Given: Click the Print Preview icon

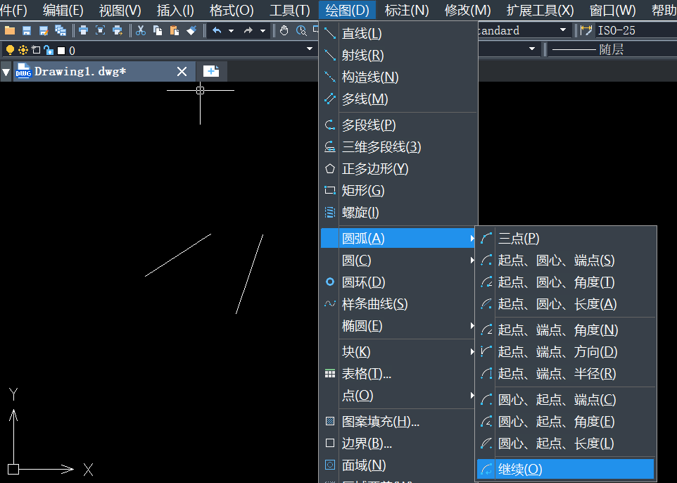Looking at the screenshot, I should click(x=100, y=31).
